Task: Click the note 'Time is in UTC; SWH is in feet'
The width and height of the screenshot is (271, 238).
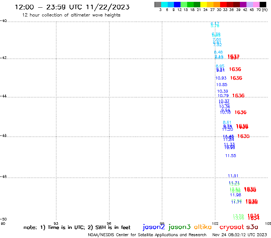Action: [x=77, y=227]
